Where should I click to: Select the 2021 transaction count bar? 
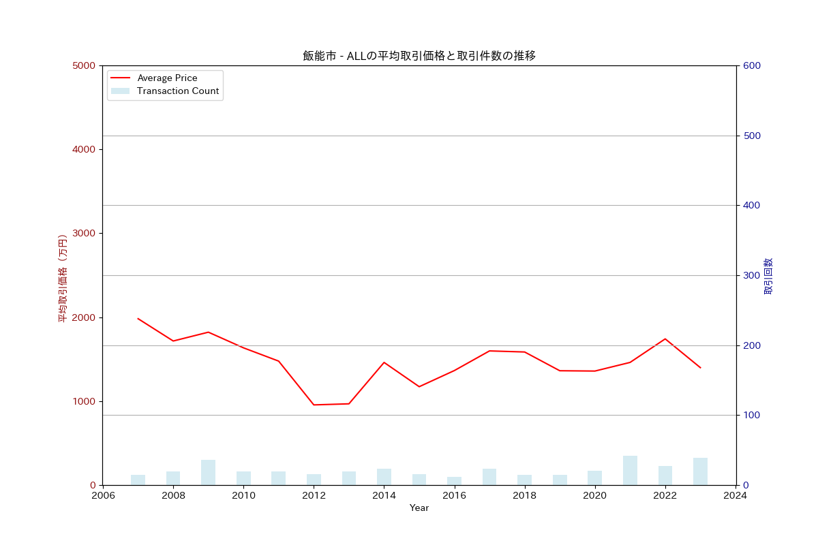(630, 470)
